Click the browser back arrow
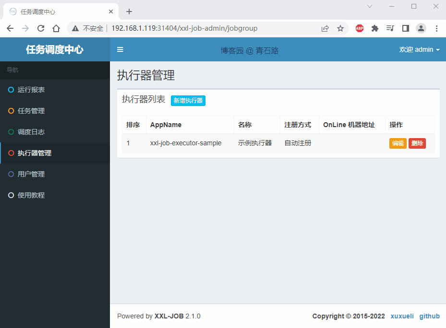The image size is (446, 328). (x=10, y=28)
